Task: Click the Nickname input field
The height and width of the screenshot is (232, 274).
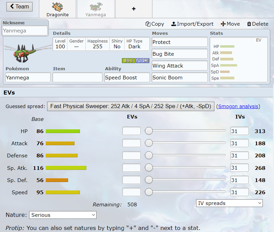Action: pos(25,31)
